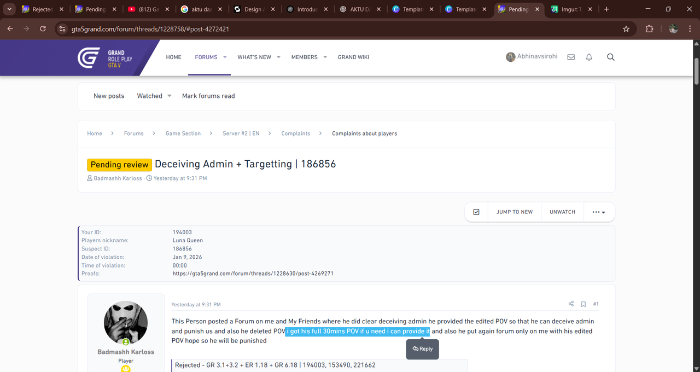Expand the Watched dropdown arrow
The image size is (700, 372).
click(x=170, y=96)
